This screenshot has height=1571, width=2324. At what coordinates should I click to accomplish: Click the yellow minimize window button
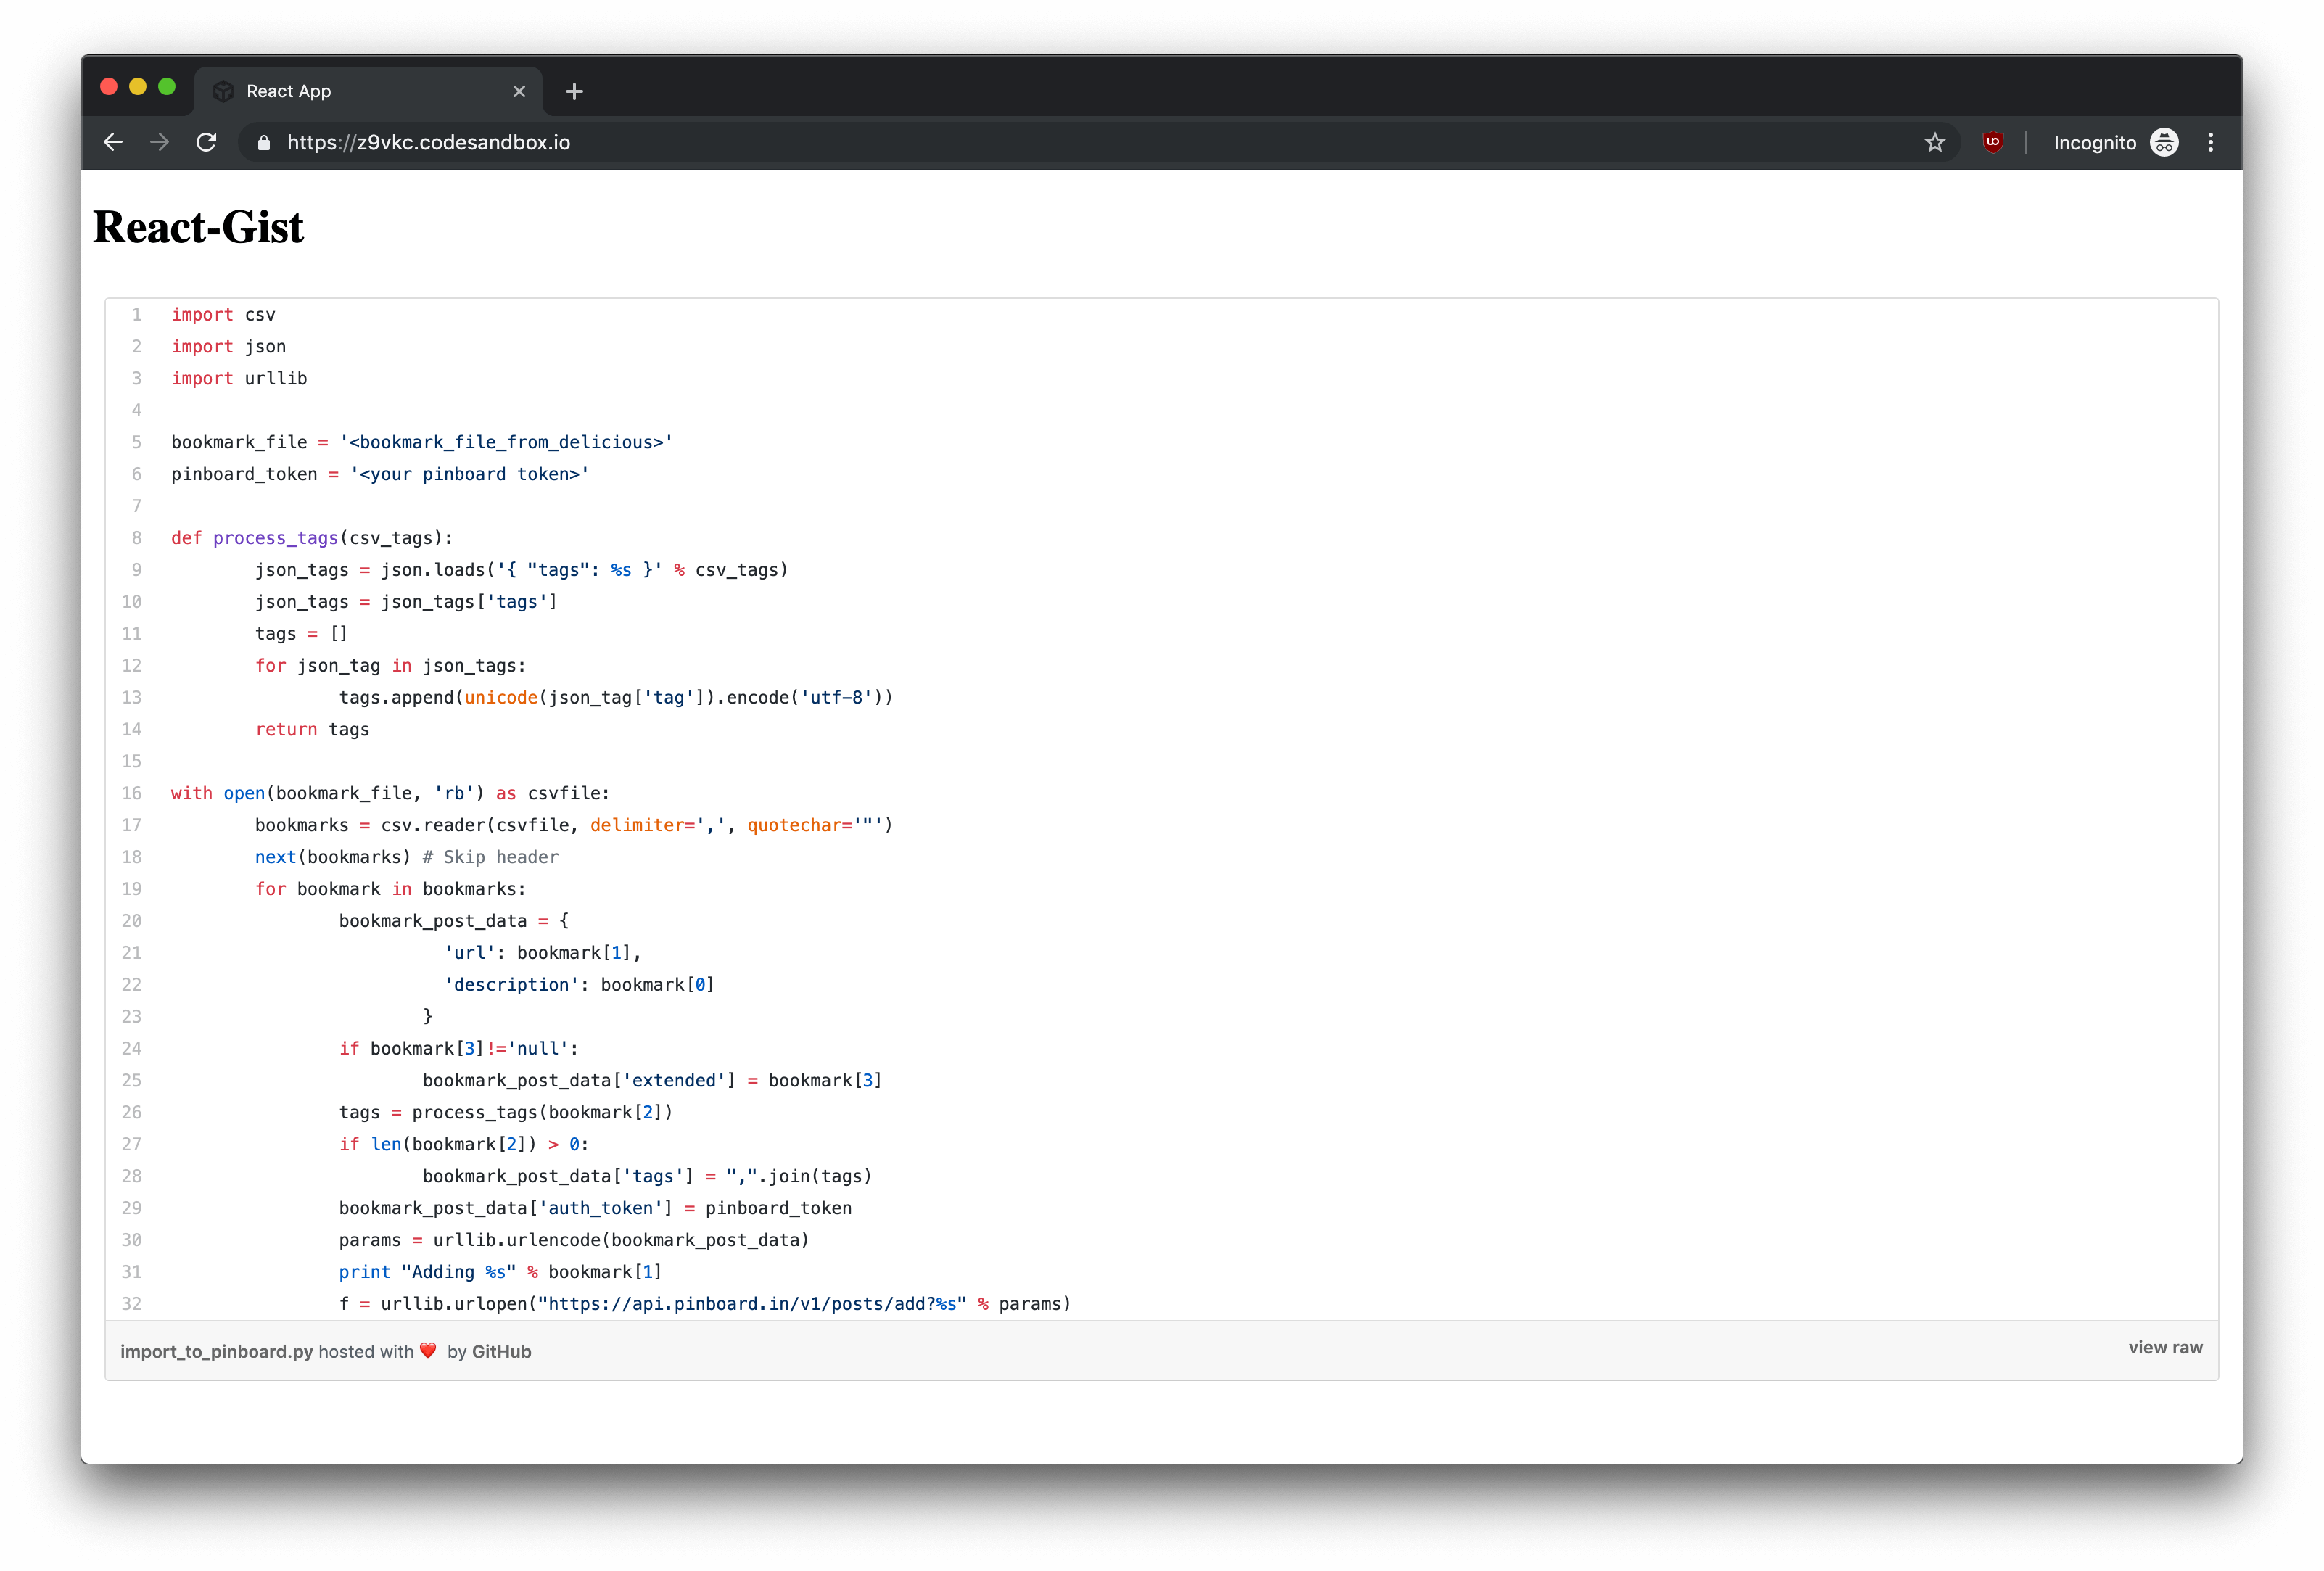pos(138,87)
